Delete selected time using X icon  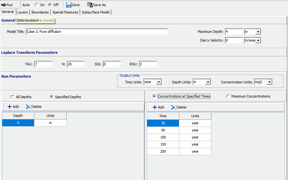pyautogui.click(x=173, y=107)
